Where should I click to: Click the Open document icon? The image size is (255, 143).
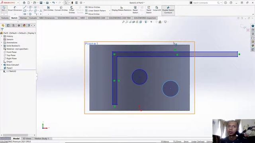(x=35, y=3)
